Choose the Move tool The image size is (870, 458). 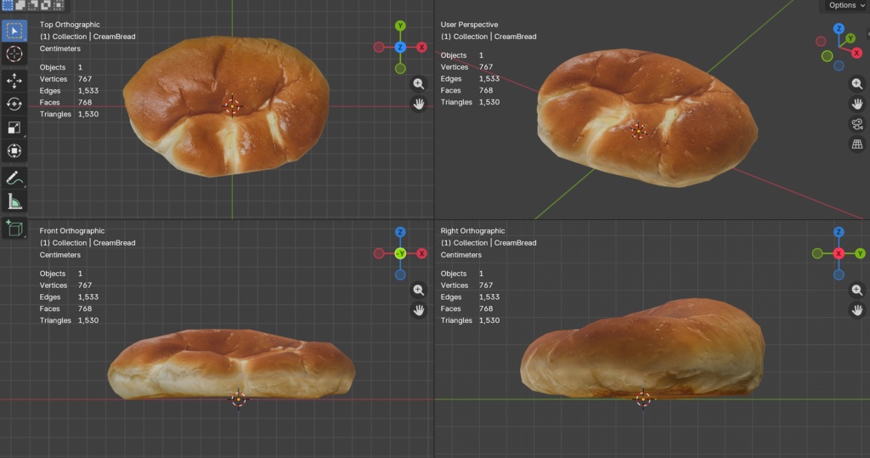[14, 81]
